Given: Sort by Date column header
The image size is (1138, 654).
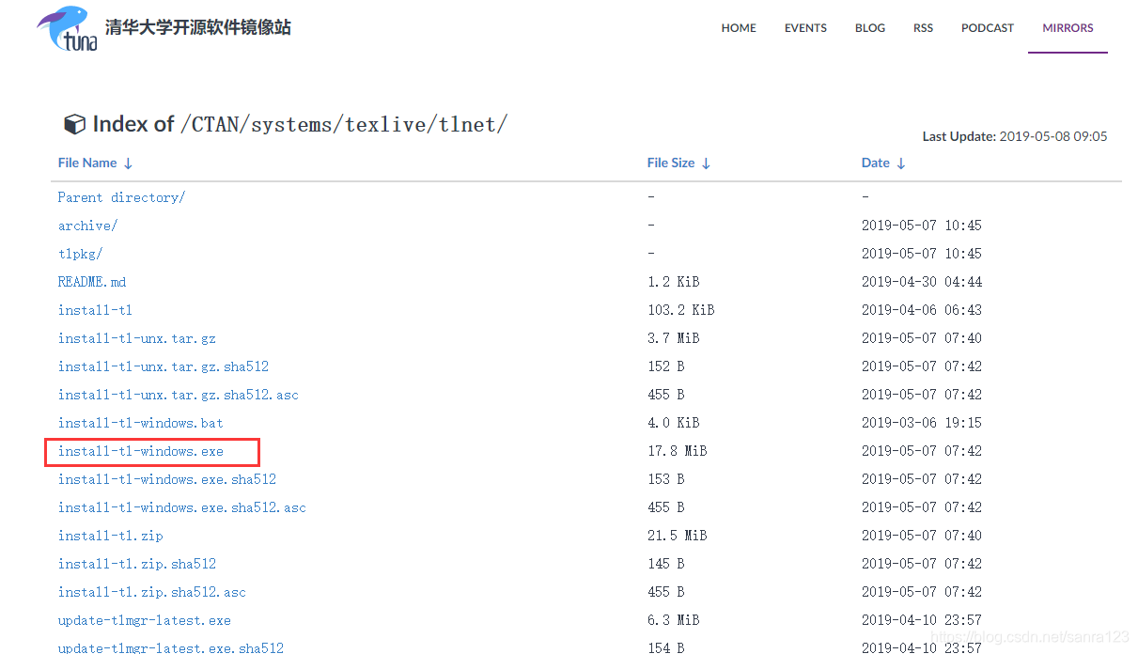Looking at the screenshot, I should [883, 163].
